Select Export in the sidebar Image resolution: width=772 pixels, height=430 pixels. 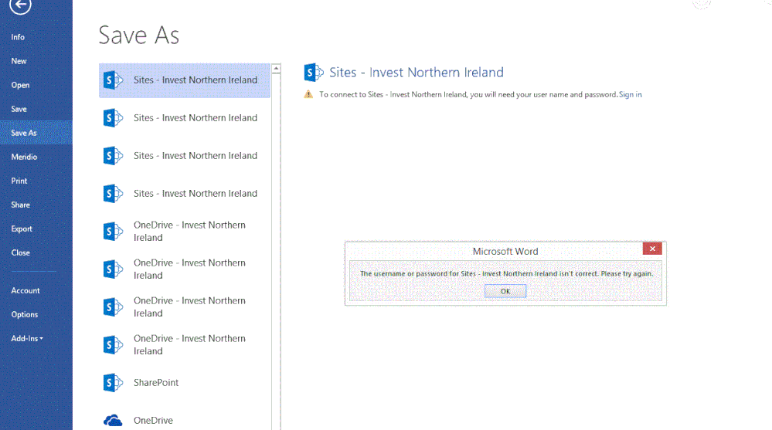point(22,229)
